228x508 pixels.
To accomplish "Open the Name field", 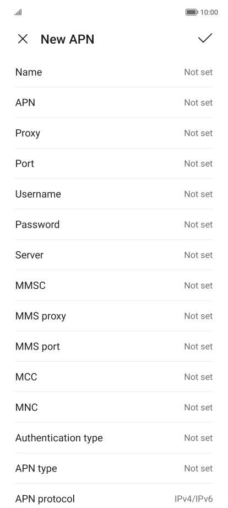I will click(x=114, y=72).
